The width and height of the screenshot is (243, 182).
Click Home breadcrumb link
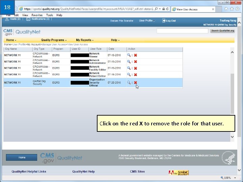click(7, 44)
